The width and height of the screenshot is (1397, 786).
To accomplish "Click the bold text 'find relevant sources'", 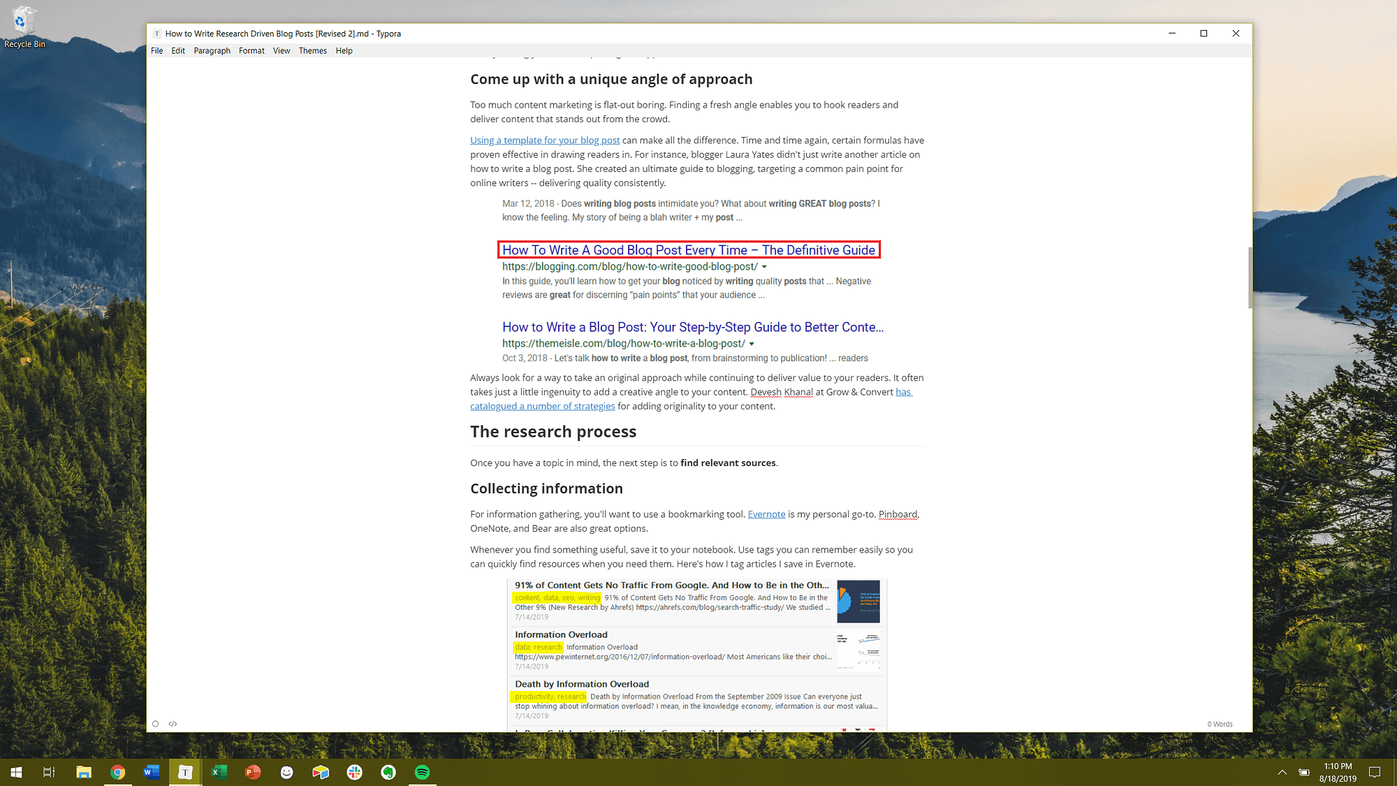I will 728,463.
